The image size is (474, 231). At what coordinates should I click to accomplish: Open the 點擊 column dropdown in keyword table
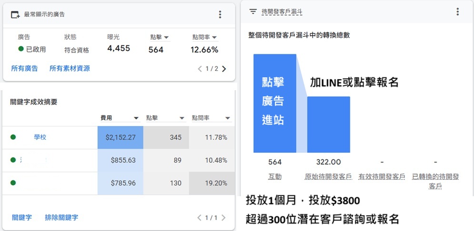point(182,118)
